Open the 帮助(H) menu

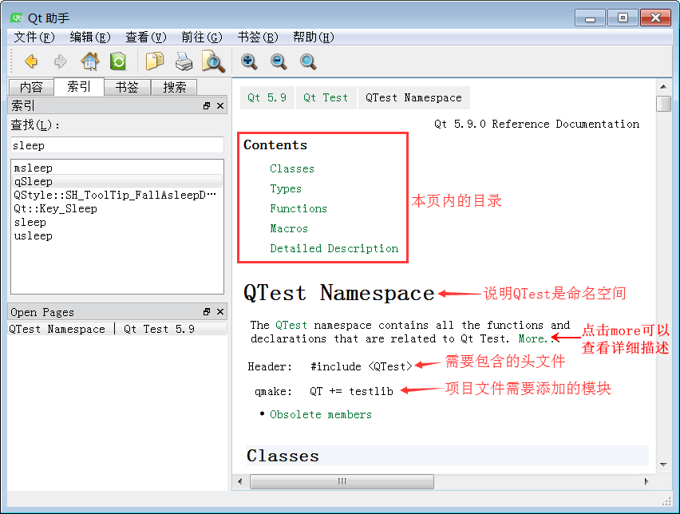(314, 38)
